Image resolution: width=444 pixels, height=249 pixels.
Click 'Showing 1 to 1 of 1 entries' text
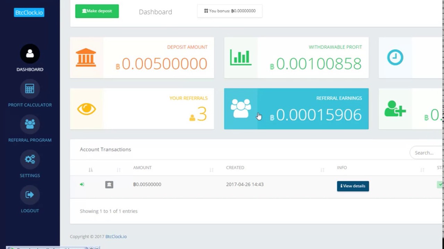(x=109, y=211)
